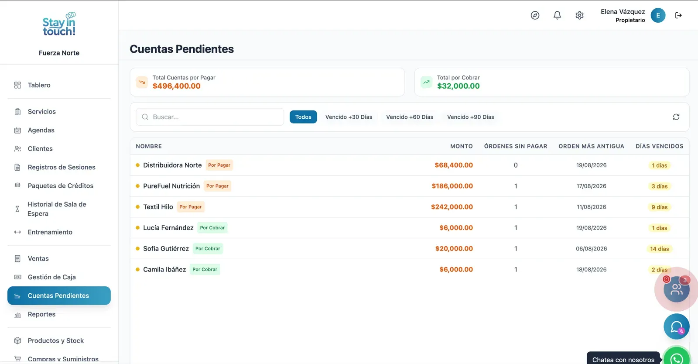Viewport: 698px width, 364px height.
Task: Sort by NOMBRE column header
Action: point(149,146)
